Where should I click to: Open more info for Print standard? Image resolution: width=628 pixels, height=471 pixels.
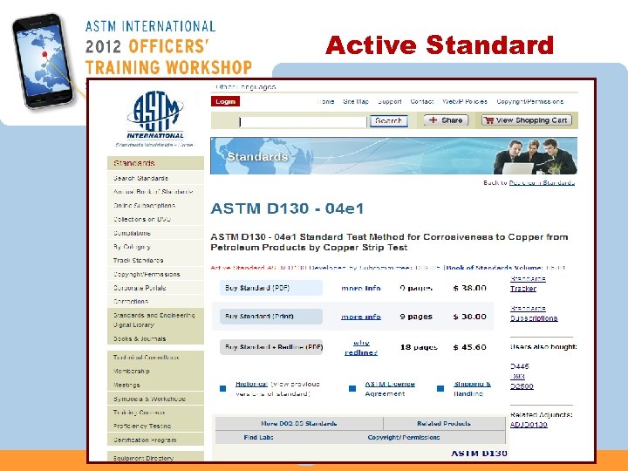361,317
